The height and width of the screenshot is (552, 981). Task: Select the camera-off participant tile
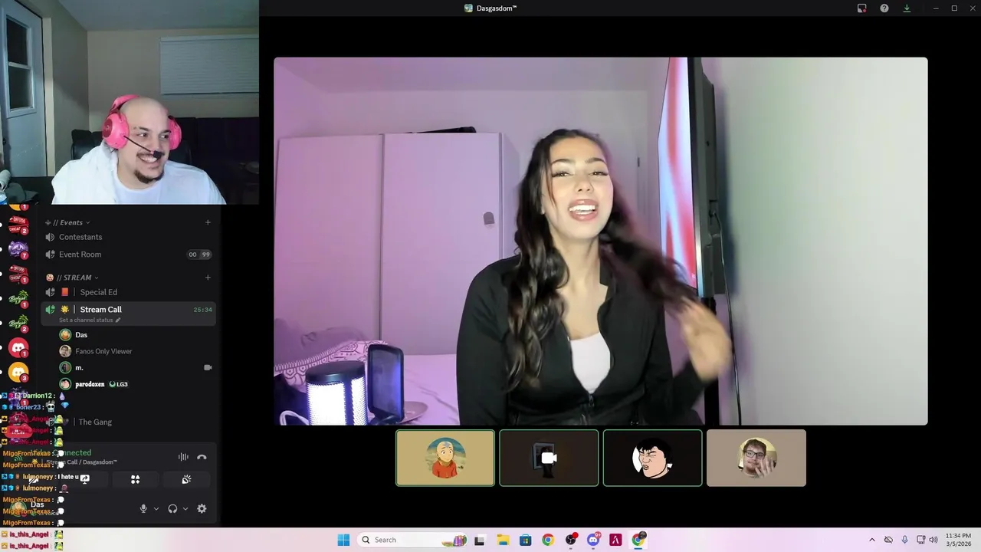click(x=549, y=458)
